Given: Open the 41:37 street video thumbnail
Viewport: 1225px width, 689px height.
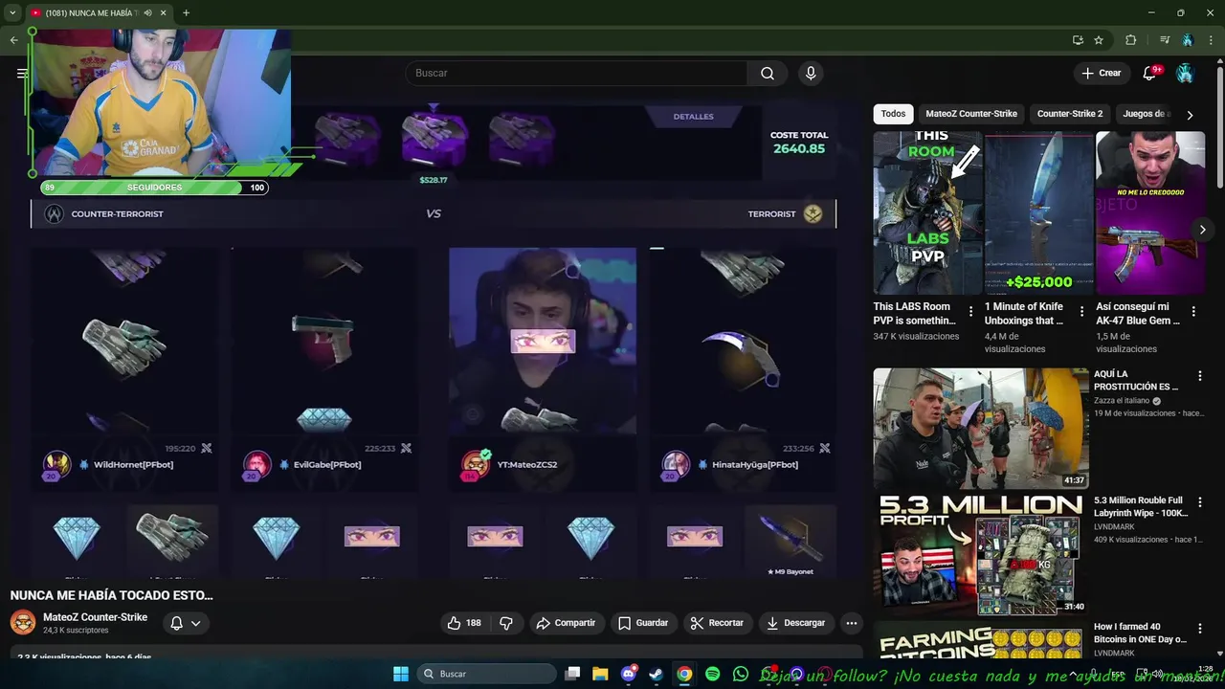Looking at the screenshot, I should pos(981,429).
